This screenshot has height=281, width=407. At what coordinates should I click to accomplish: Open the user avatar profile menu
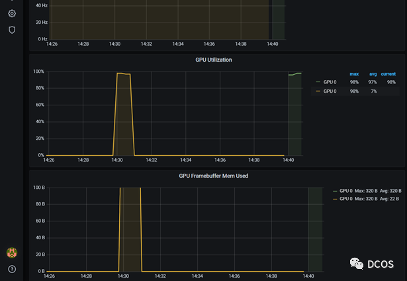[12, 253]
